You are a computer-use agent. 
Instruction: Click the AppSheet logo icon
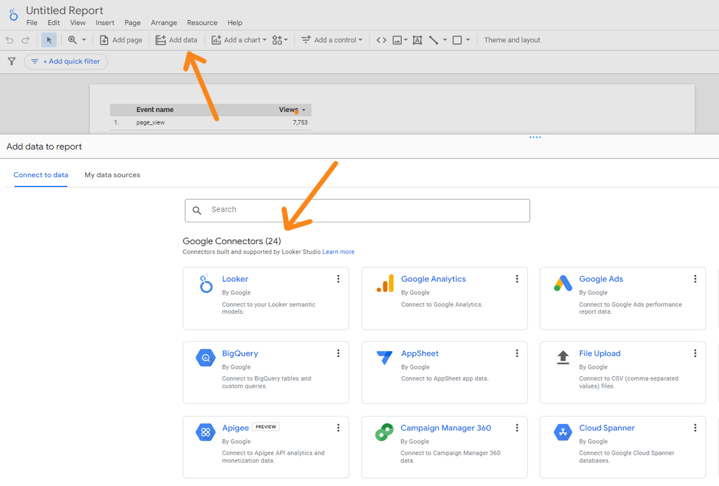(x=385, y=358)
